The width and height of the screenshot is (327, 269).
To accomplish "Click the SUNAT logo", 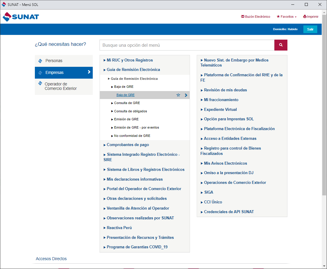I will [21, 17].
